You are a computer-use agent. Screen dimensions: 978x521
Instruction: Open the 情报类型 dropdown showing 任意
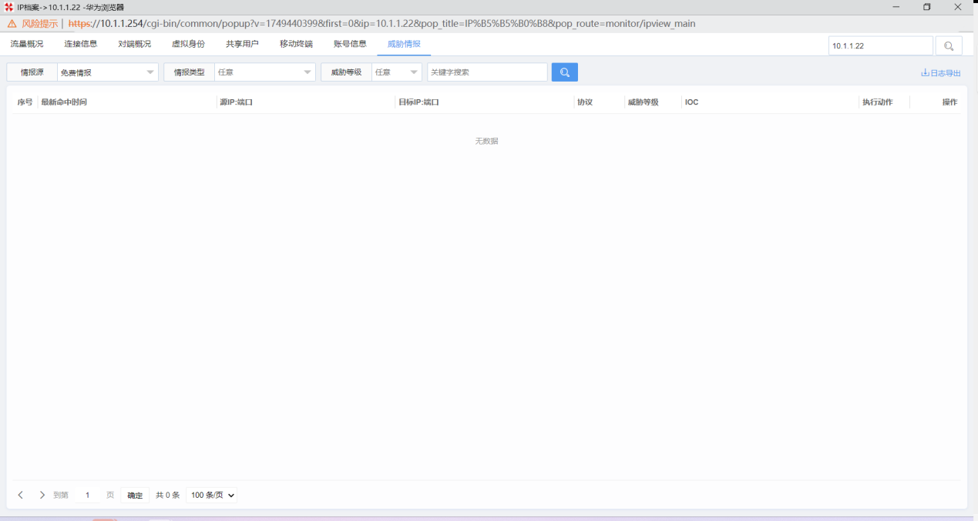(265, 72)
